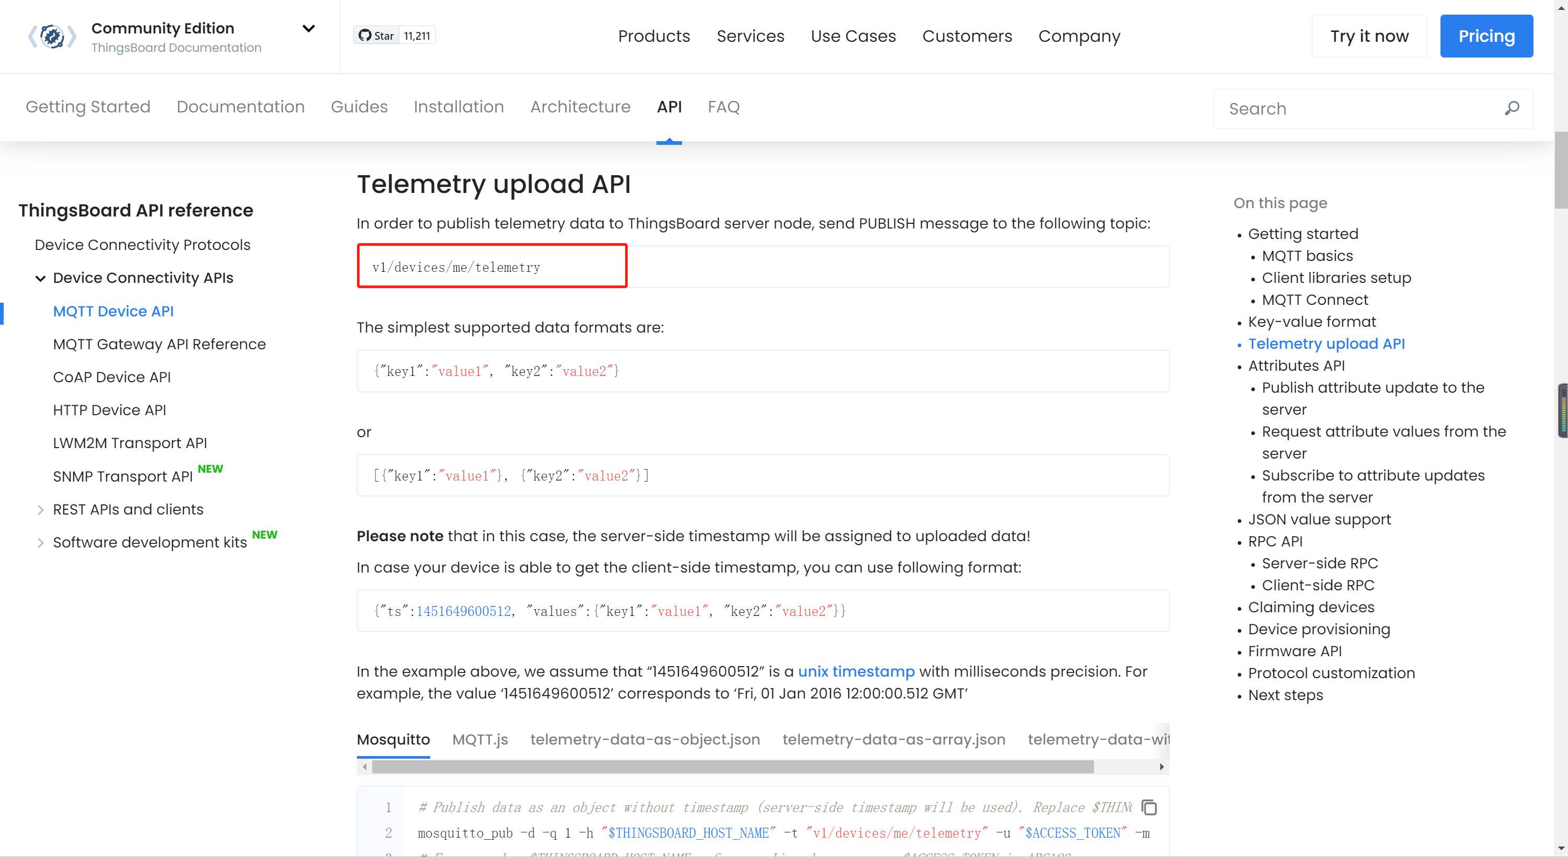This screenshot has width=1568, height=857.
Task: Select the telemetry-data-as-array.json tab
Action: coord(894,739)
